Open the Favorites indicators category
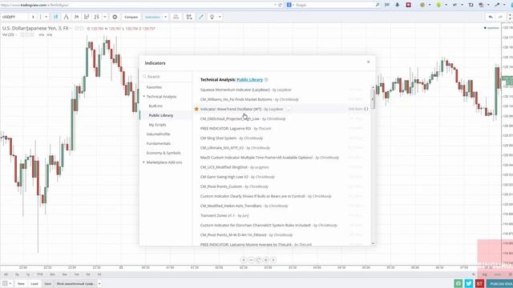Viewport: 513px width, 288px height. tap(154, 87)
